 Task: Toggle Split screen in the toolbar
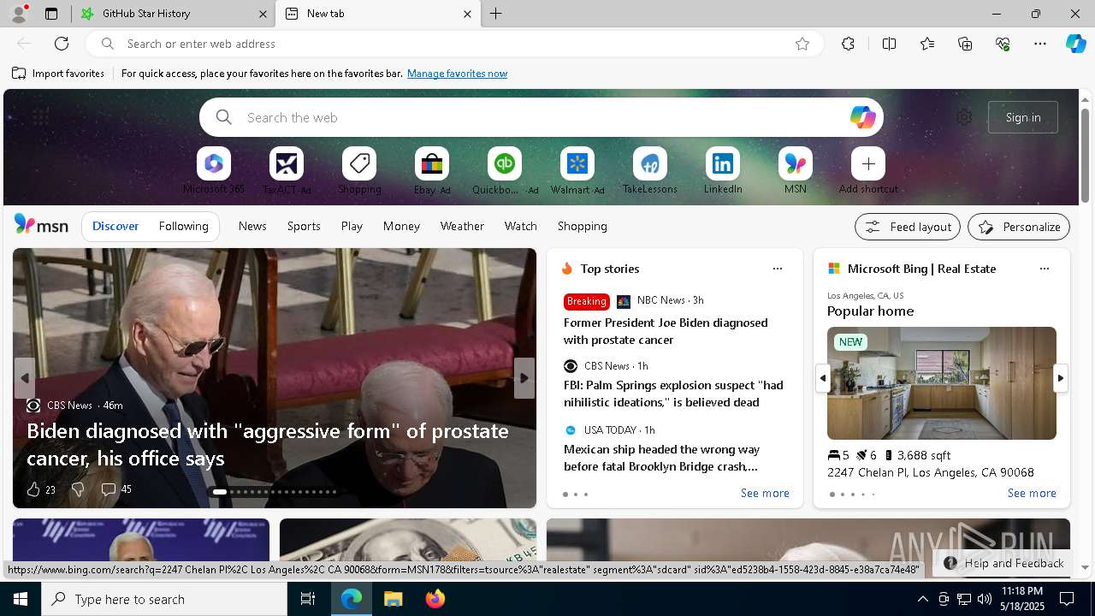point(889,44)
